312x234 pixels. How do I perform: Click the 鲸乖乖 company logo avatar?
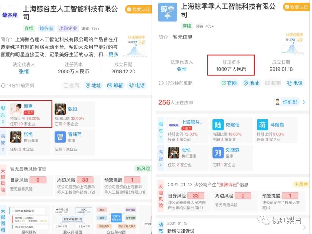pyautogui.click(x=167, y=12)
